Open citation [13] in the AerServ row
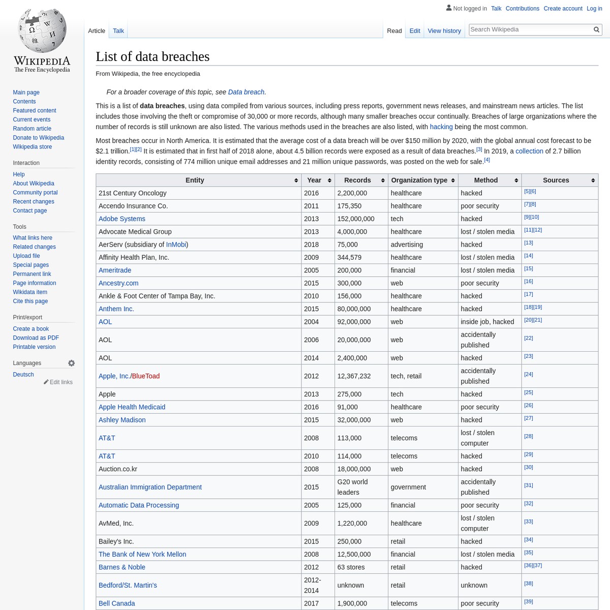The height and width of the screenshot is (610, 610). pyautogui.click(x=529, y=243)
